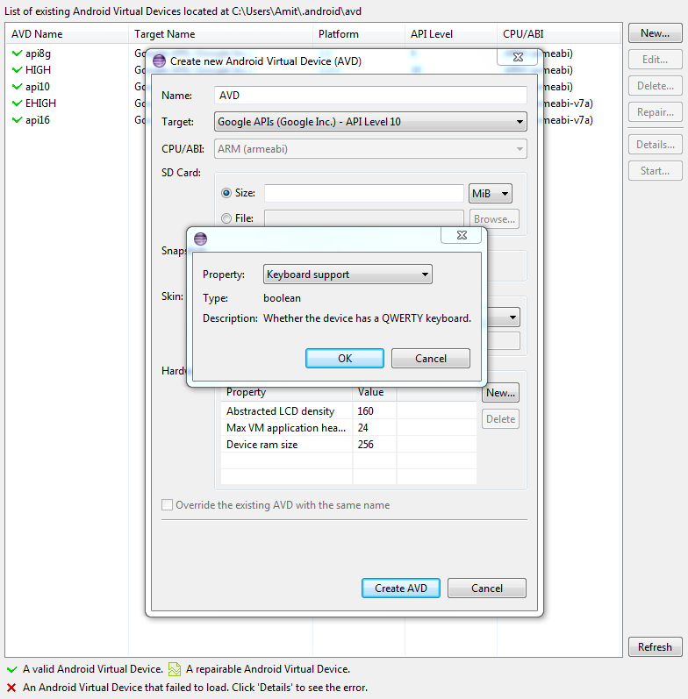Open the CPU/ABI ARM (armeabi) dropdown
Screen dimensions: 688x699
tap(370, 149)
